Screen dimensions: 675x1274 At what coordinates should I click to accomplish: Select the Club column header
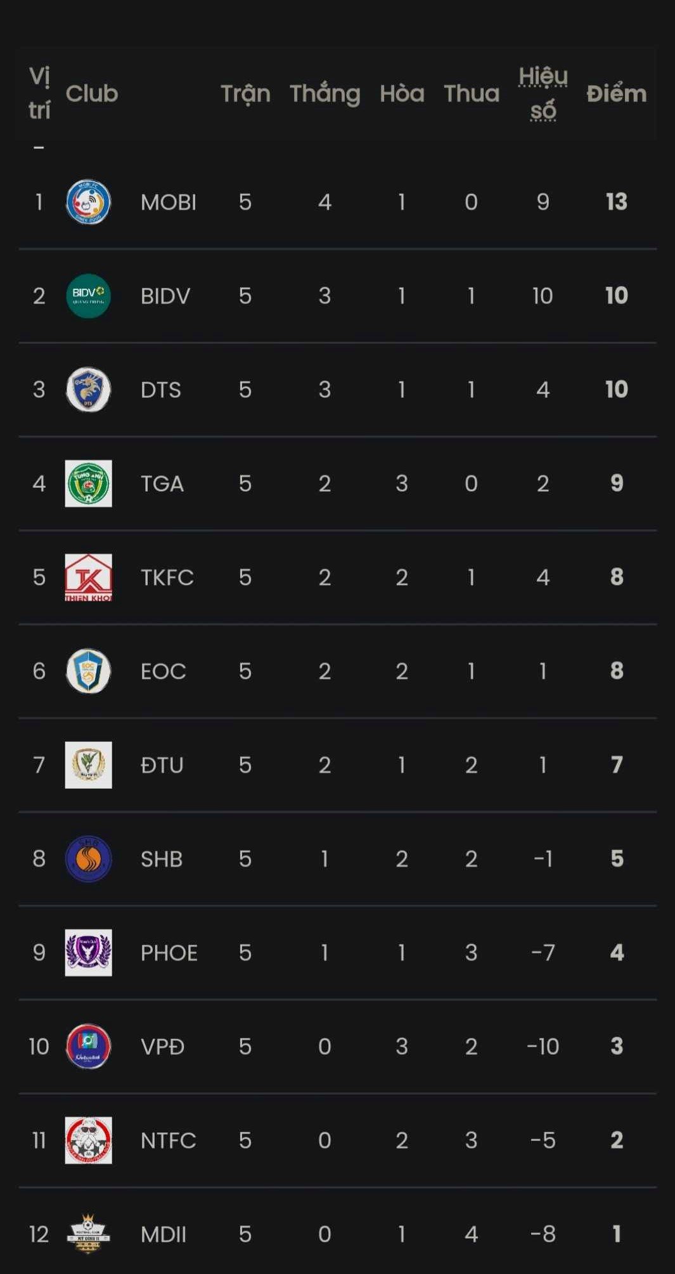pyautogui.click(x=92, y=94)
